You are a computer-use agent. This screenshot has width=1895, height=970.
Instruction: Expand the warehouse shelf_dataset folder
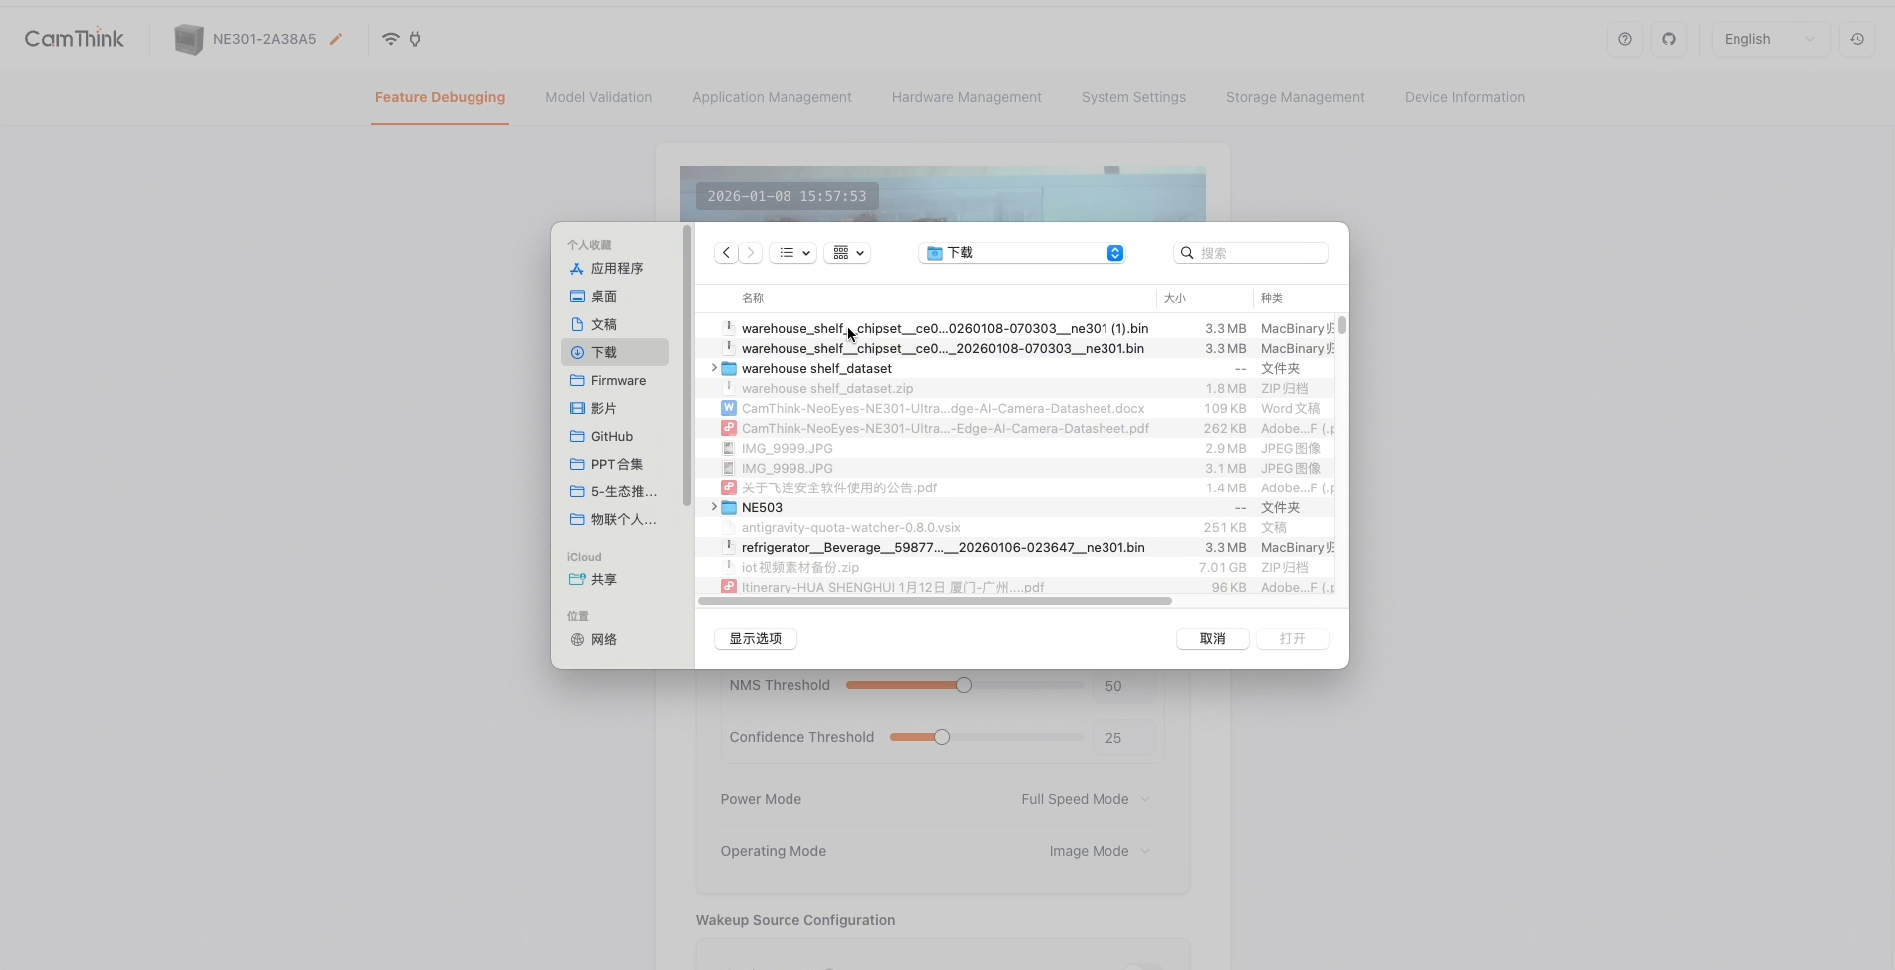click(x=714, y=369)
